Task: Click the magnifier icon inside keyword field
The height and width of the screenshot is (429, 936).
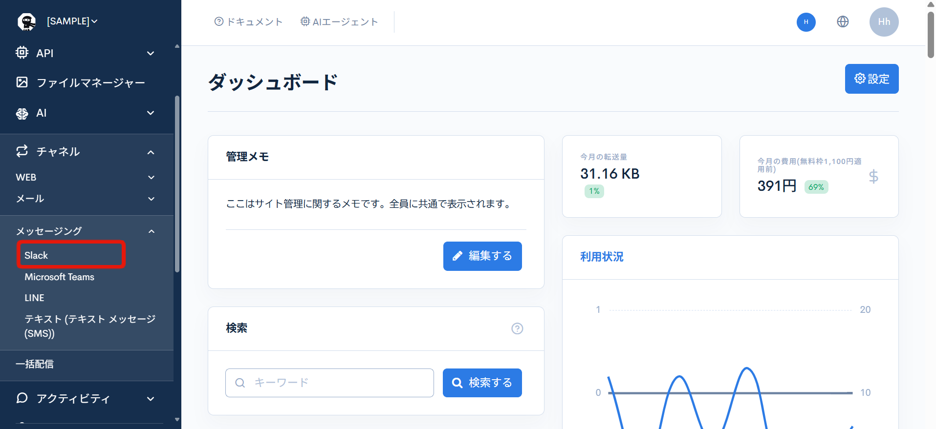Action: pyautogui.click(x=240, y=383)
